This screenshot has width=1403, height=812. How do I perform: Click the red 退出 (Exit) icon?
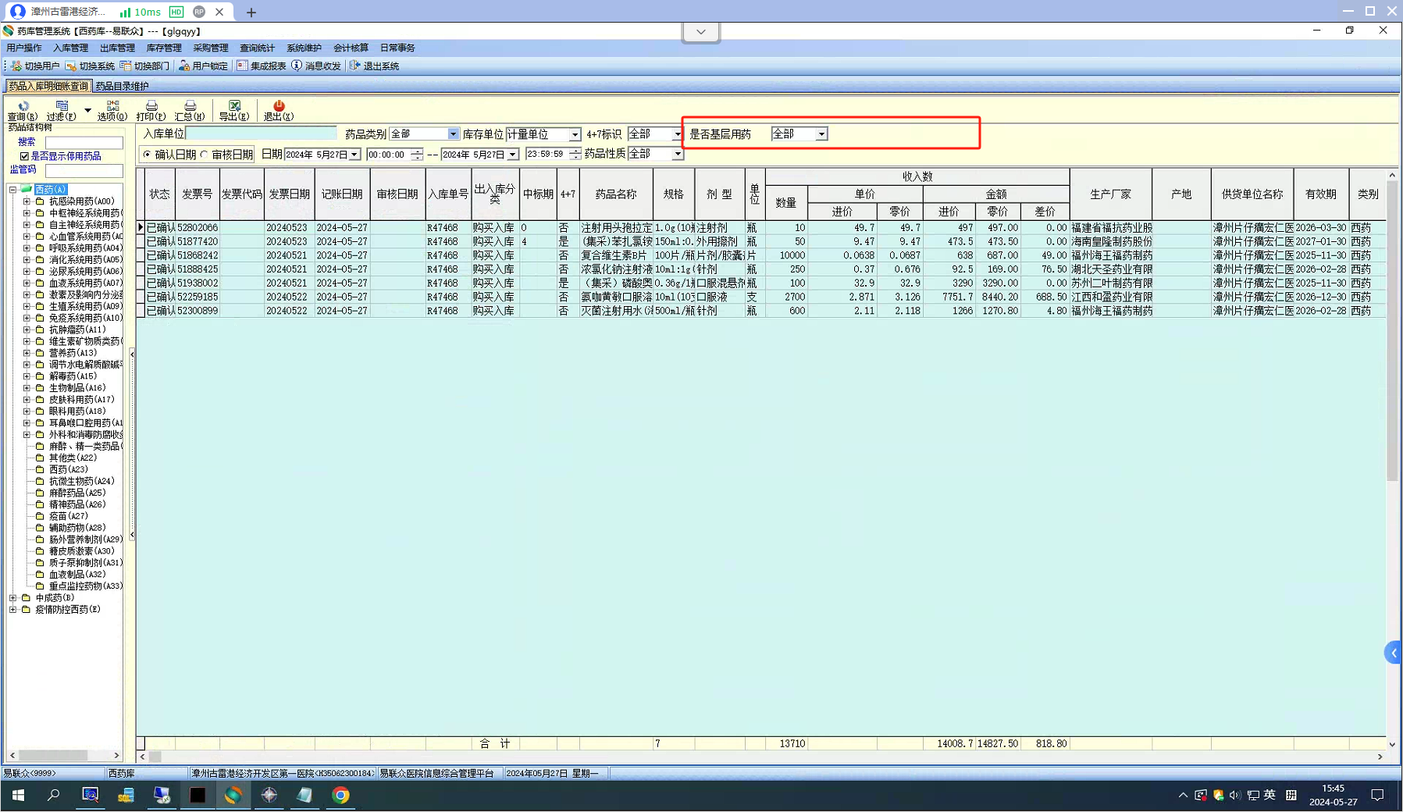tap(279, 110)
